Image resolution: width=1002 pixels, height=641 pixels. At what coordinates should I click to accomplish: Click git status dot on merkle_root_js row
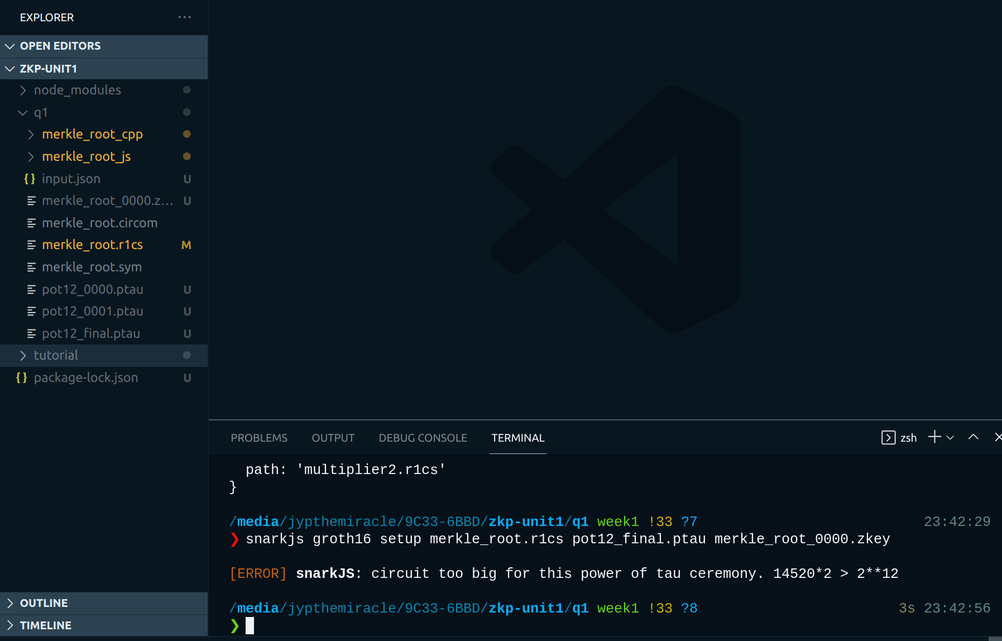pyautogui.click(x=187, y=156)
